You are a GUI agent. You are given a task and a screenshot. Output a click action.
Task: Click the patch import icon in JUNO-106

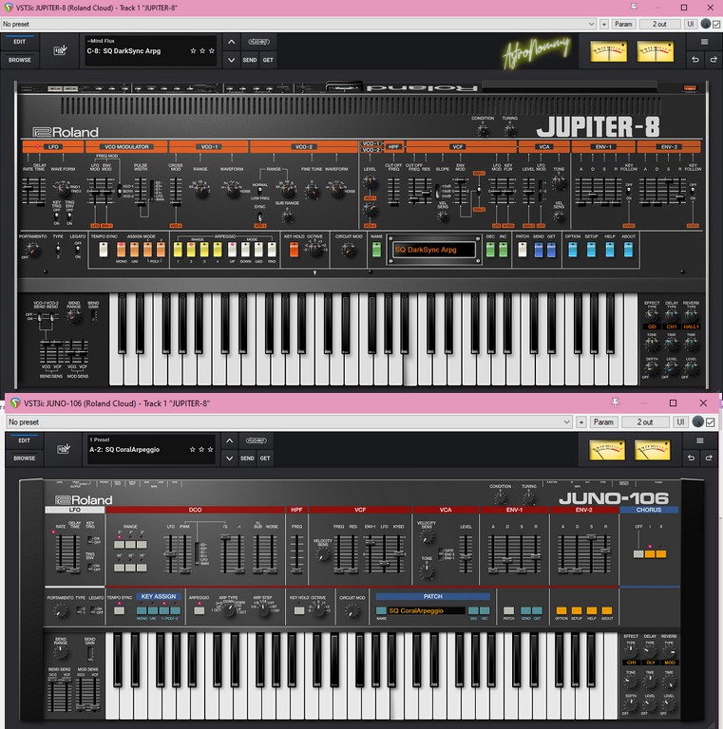64,449
